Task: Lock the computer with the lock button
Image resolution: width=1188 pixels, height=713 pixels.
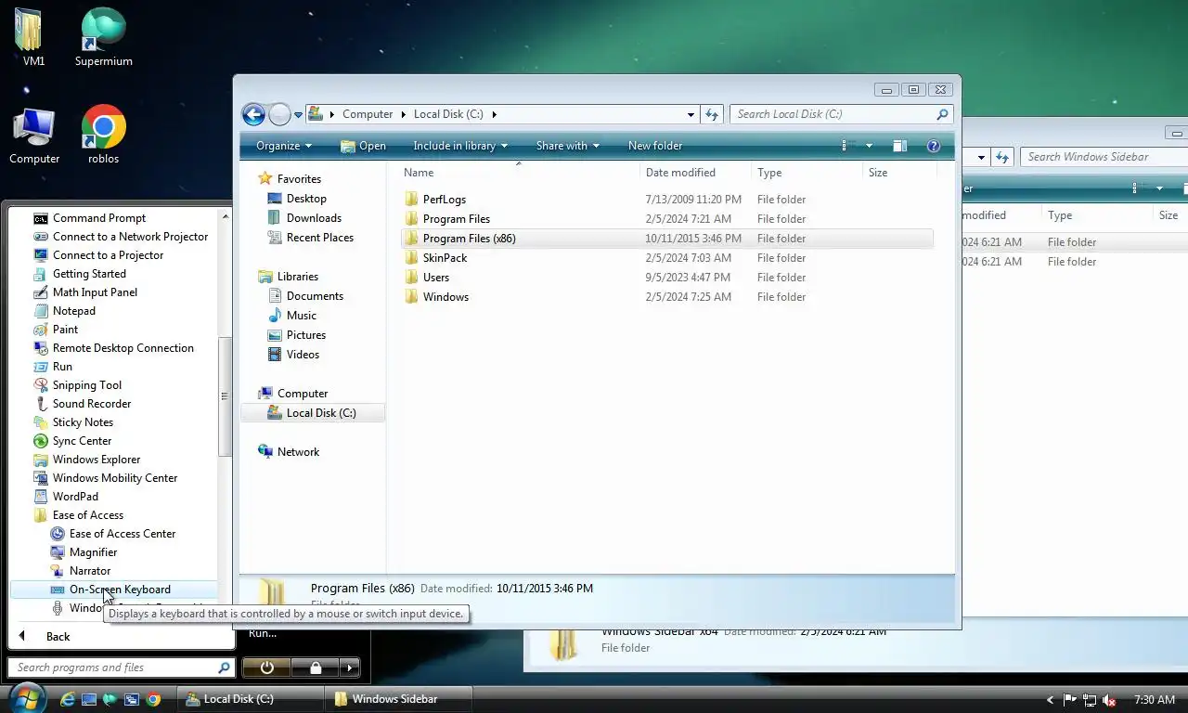Action: coord(316,668)
